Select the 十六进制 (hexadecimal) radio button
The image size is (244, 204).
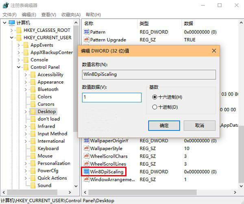click(155, 97)
